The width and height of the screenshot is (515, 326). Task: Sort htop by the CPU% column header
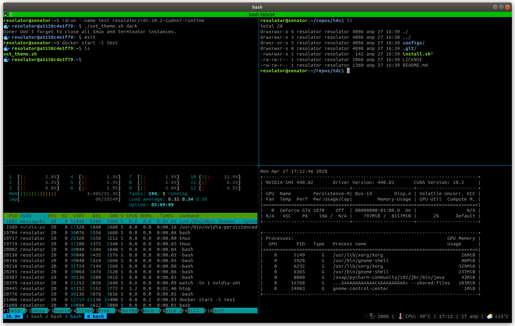(132, 216)
